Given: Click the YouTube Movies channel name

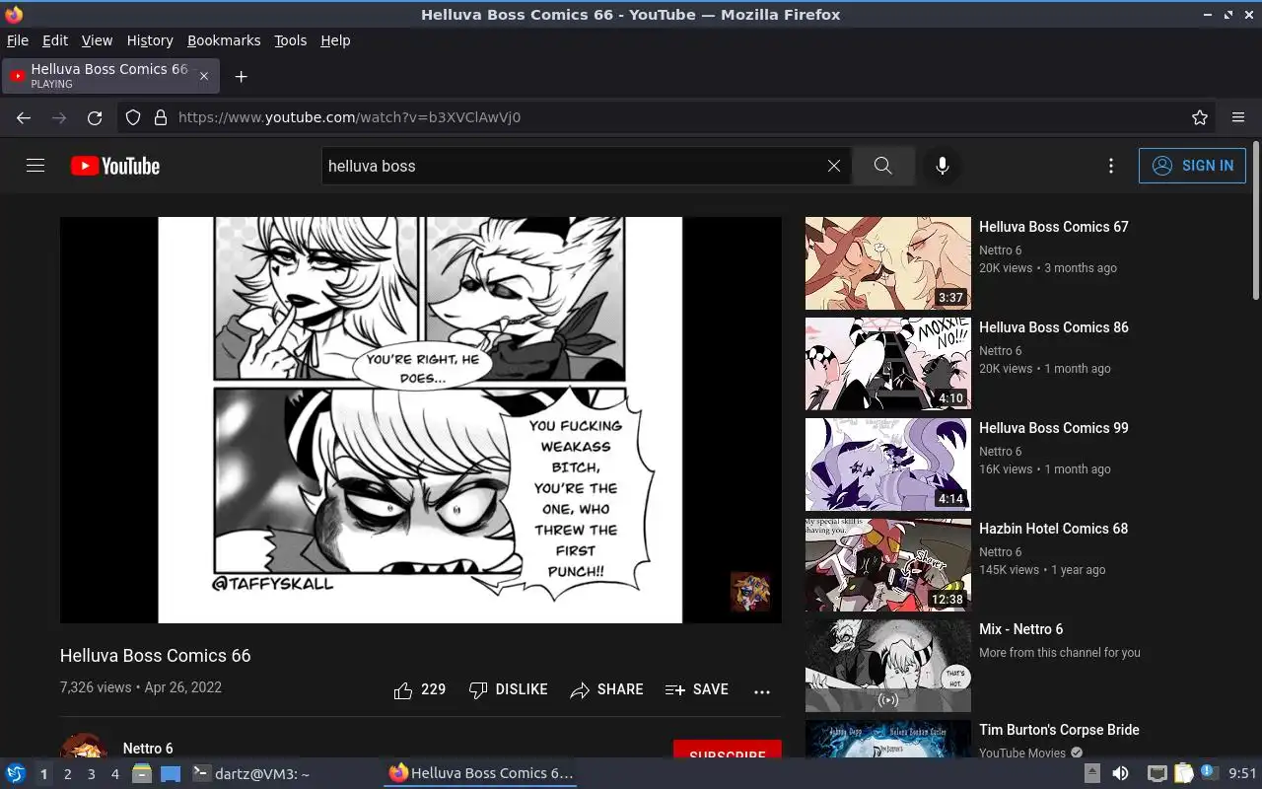Looking at the screenshot, I should click(1022, 753).
